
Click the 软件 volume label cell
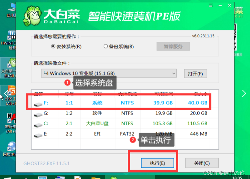[x=97, y=113]
